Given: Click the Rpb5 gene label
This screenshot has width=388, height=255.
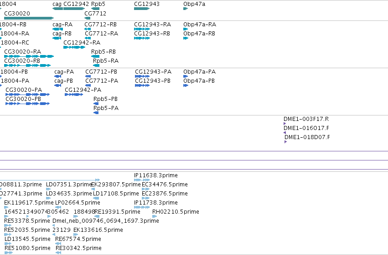Looking at the screenshot, I should pos(98,4).
